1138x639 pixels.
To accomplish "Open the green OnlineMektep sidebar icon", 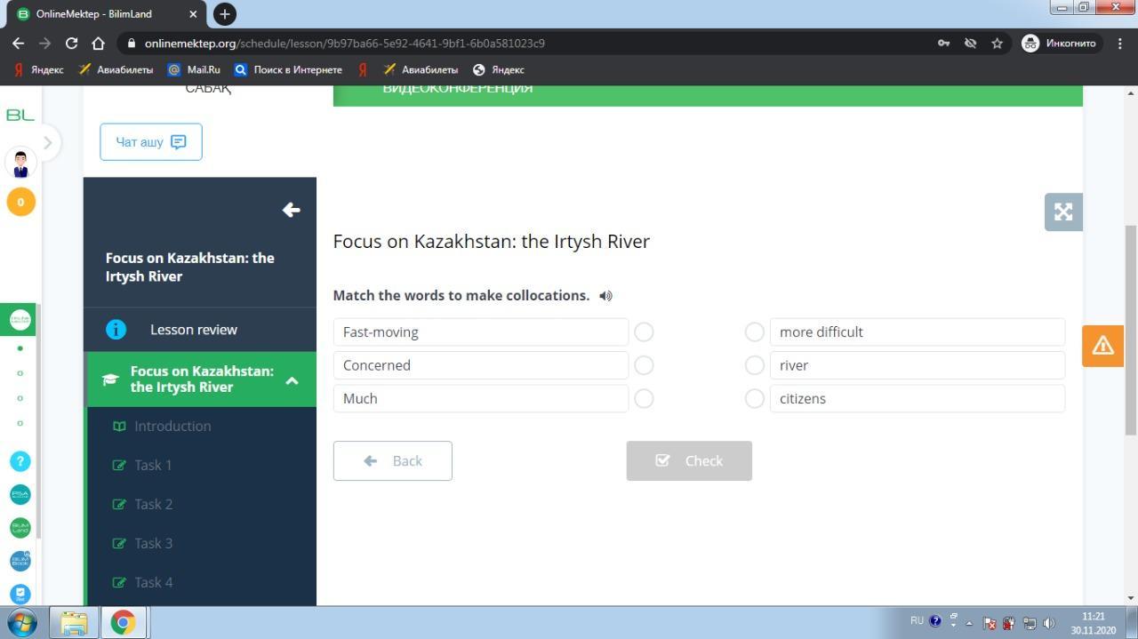I will pos(20,319).
